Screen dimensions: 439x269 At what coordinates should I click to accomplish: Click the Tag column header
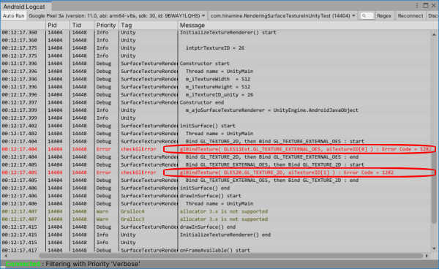pos(149,25)
